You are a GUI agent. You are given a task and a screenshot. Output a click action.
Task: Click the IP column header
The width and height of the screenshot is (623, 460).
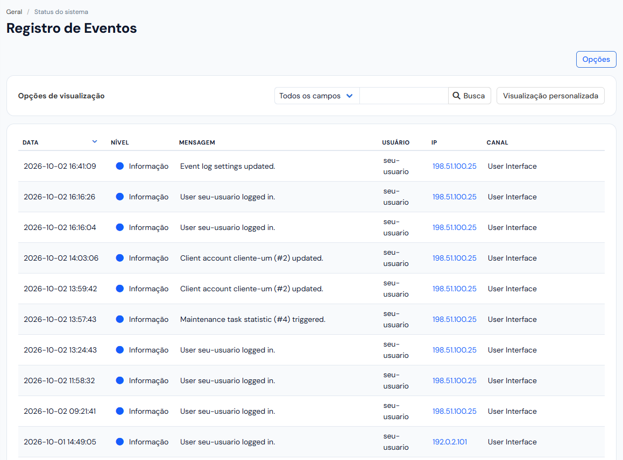tap(434, 142)
